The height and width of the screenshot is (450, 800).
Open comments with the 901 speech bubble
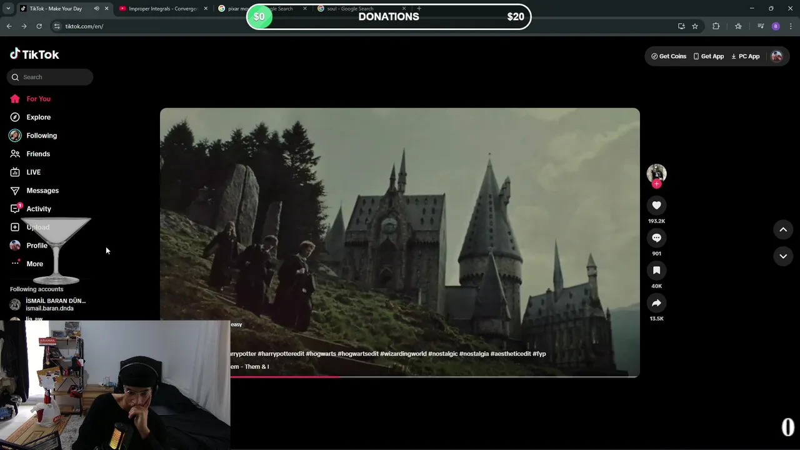656,237
